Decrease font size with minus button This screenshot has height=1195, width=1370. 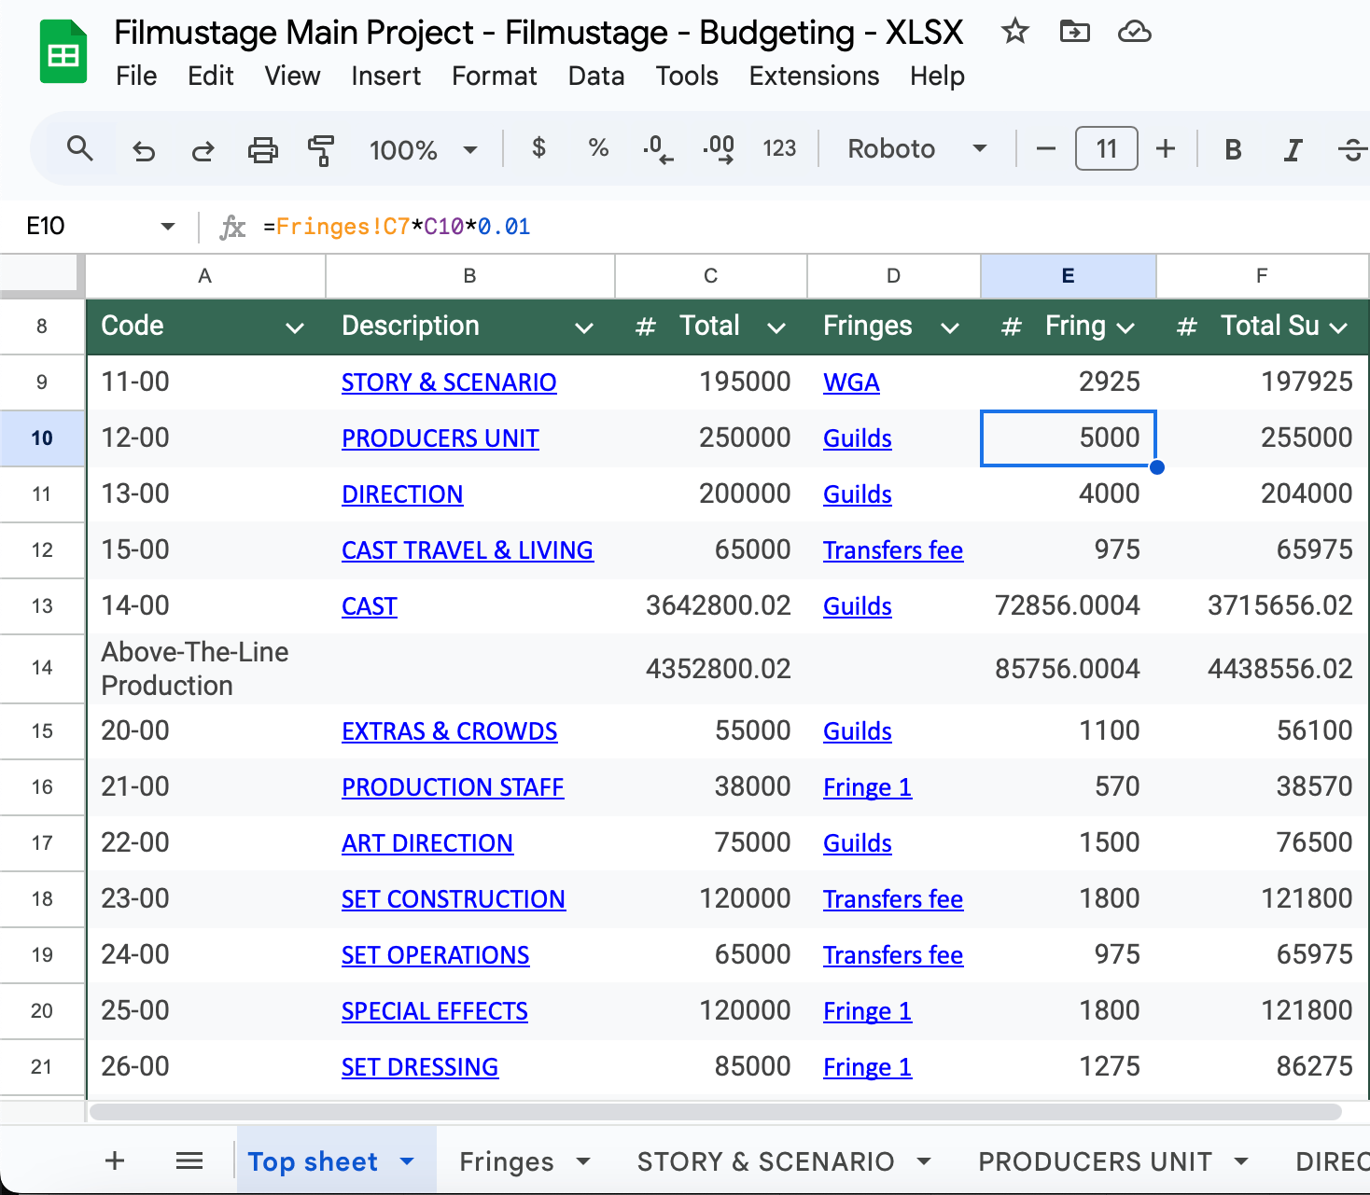pos(1046,148)
